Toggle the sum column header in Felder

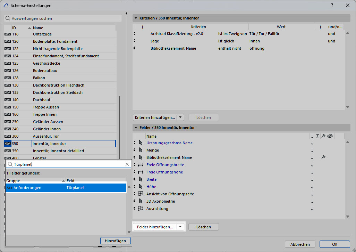pos(318,136)
